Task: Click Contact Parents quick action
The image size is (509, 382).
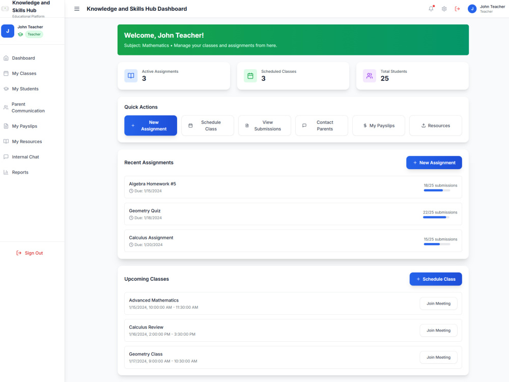Action: (x=322, y=125)
